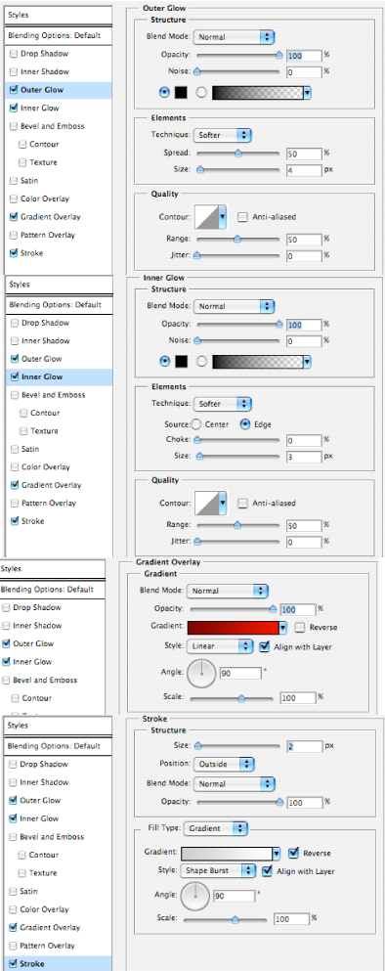Enable Drop Shadow in list beside Inner Glow settings
This screenshot has height=971, width=385.
pyautogui.click(x=15, y=323)
